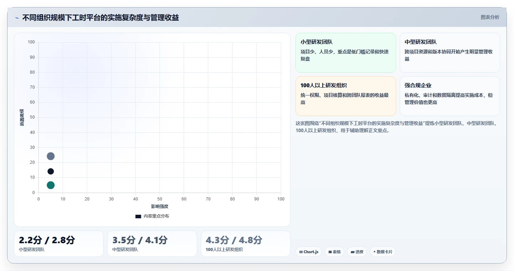Click the 中型研发团队 caption under 3.5分
Screen dimensions: 514x271
(125, 250)
